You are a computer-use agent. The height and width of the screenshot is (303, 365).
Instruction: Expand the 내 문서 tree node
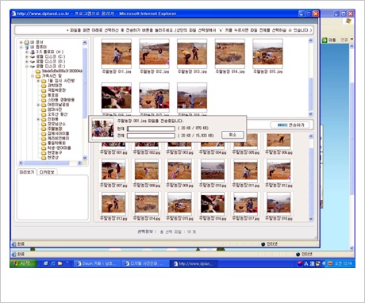click(x=21, y=42)
